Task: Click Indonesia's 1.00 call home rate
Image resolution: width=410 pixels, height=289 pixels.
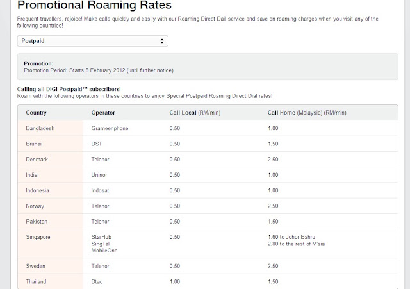Action: (273, 190)
